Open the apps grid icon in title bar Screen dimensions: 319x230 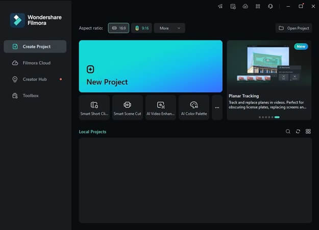tap(258, 6)
